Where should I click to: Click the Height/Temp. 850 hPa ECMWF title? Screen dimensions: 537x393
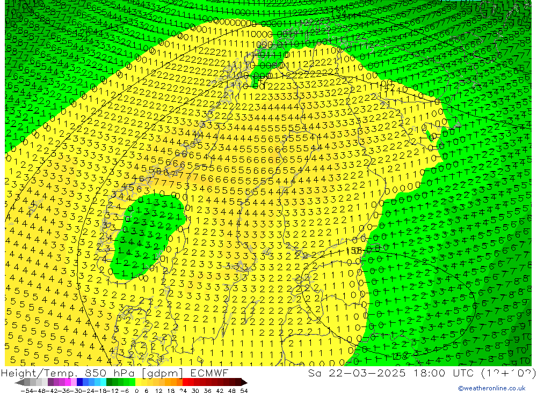click(114, 373)
